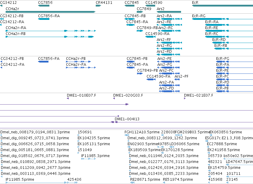Select the 150691 feature marker
The image size is (253, 184).
[78, 135]
